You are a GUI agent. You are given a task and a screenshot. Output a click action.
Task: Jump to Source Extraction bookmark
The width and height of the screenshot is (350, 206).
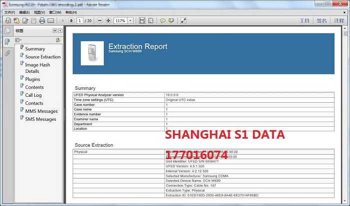[x=43, y=57]
